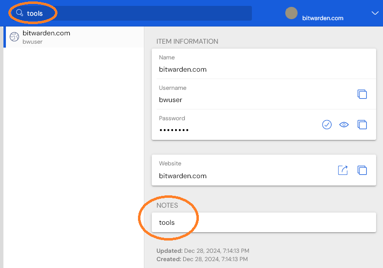Click the NOTES section heading
The image size is (383, 268).
click(x=167, y=205)
